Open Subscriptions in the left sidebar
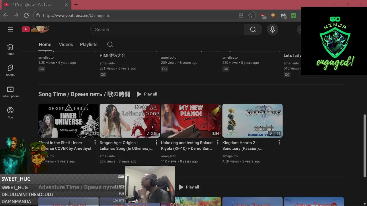The height and width of the screenshot is (206, 367). pos(10,92)
